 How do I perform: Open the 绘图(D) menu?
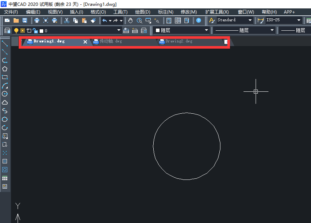pos(143,12)
